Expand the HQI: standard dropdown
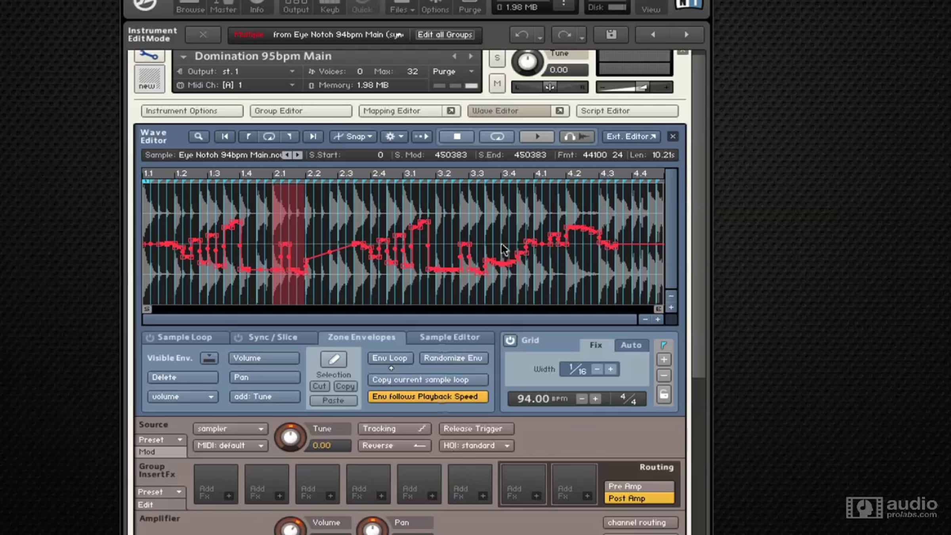951x535 pixels. pos(476,445)
